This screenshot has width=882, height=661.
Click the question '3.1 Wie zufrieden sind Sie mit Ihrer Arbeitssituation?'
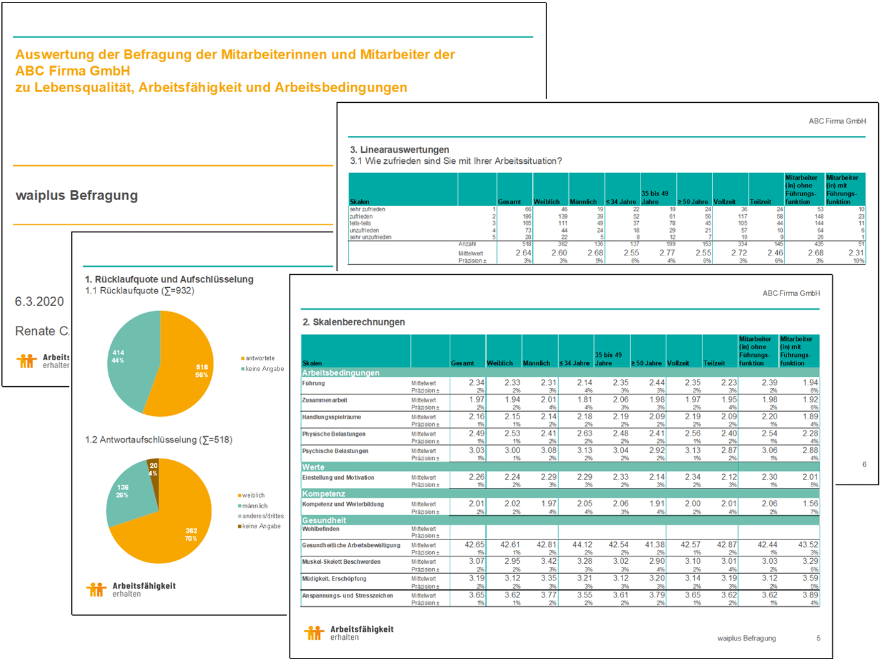click(x=456, y=161)
